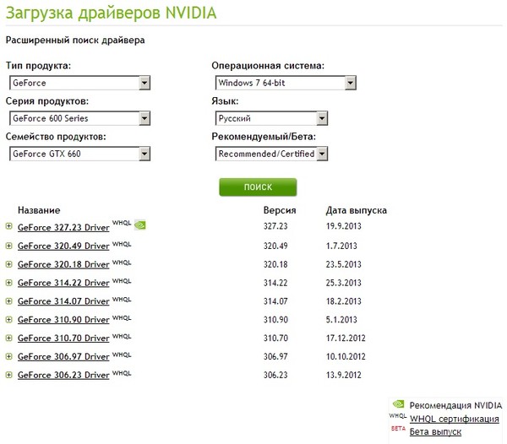The height and width of the screenshot is (444, 507).
Task: Click the red БЕТА icon in the legend
Action: pos(398,429)
